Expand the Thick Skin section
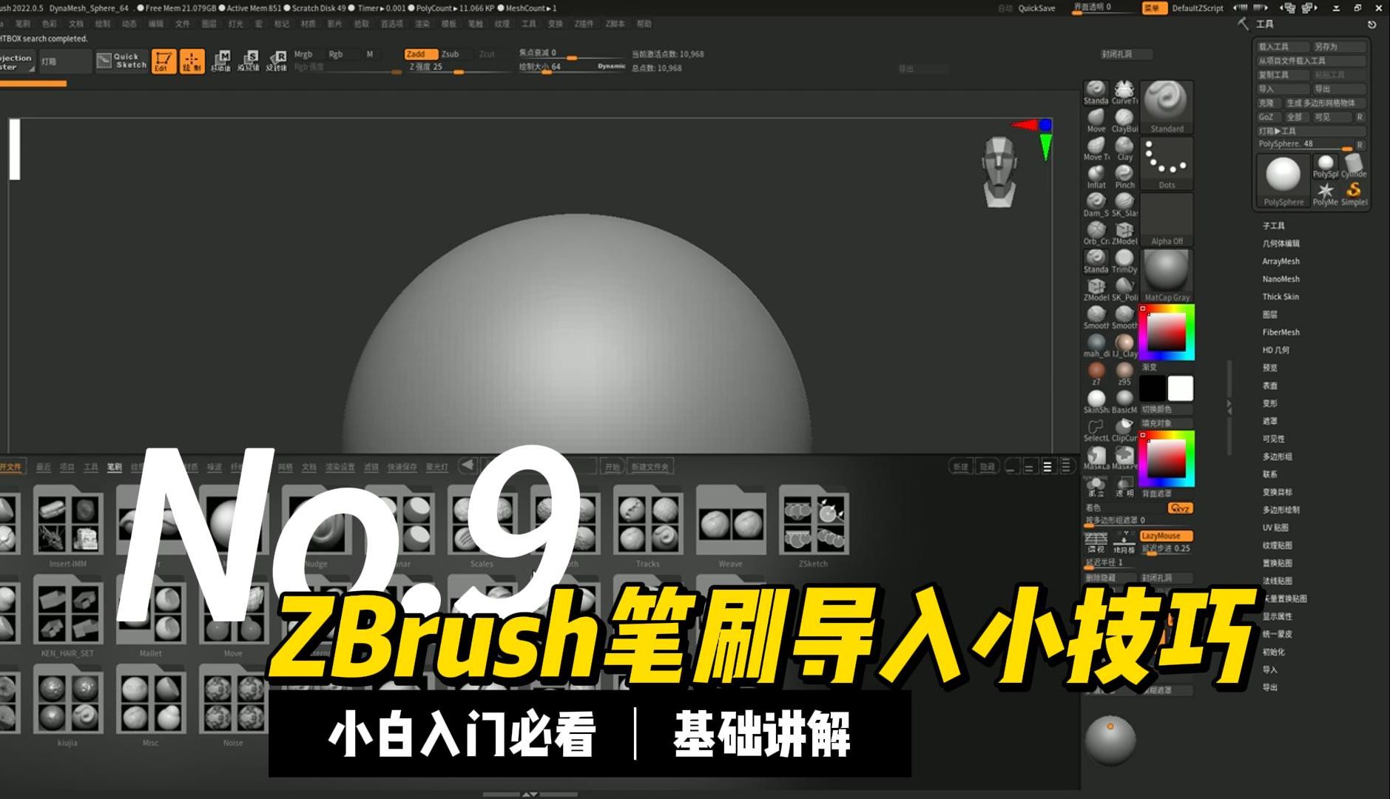1390x799 pixels. click(x=1280, y=297)
